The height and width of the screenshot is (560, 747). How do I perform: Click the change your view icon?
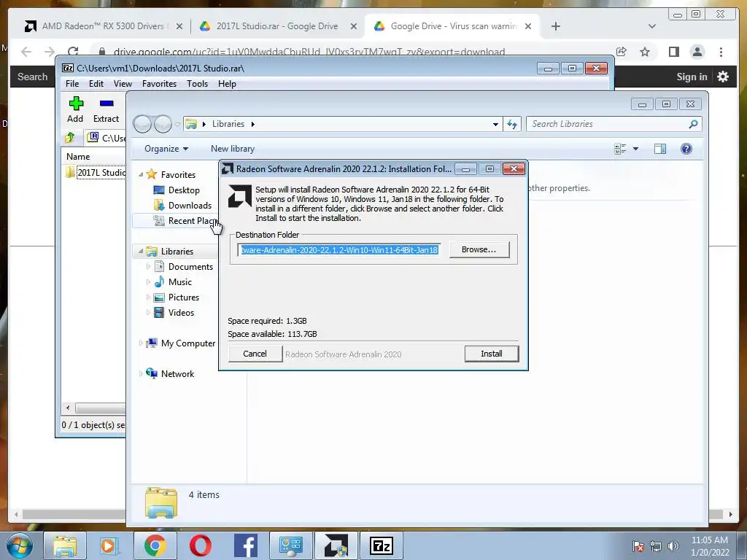[620, 149]
